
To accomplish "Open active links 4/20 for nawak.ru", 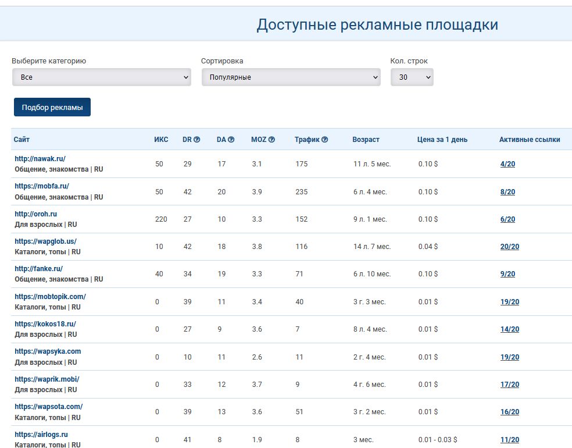I will [x=507, y=164].
